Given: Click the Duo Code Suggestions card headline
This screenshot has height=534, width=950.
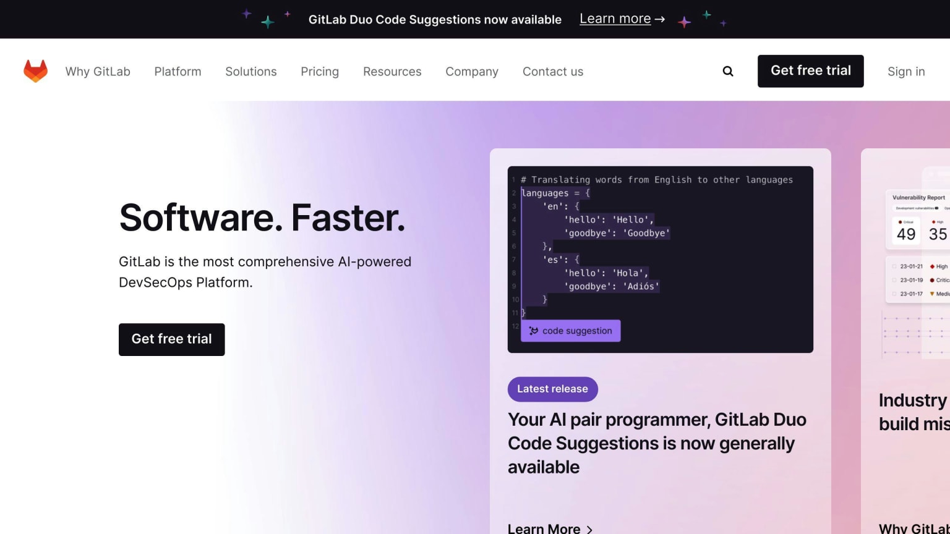Looking at the screenshot, I should coord(657,443).
